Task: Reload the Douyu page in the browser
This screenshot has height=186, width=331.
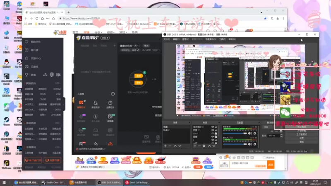Action: tap(37, 19)
